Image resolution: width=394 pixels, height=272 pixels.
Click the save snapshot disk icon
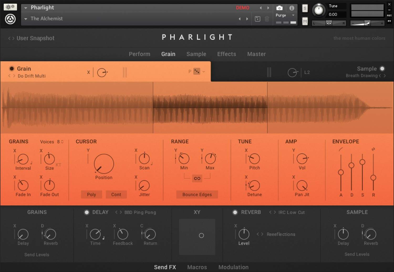point(257,19)
